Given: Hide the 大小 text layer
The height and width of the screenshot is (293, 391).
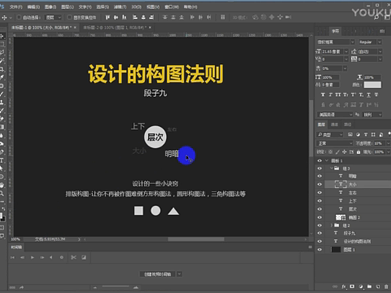Looking at the screenshot, I should click(320, 184).
